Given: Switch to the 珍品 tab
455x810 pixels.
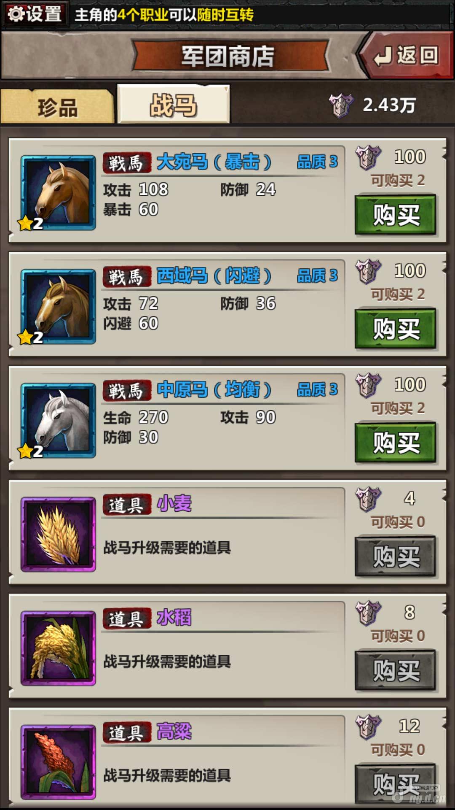Looking at the screenshot, I should (57, 106).
